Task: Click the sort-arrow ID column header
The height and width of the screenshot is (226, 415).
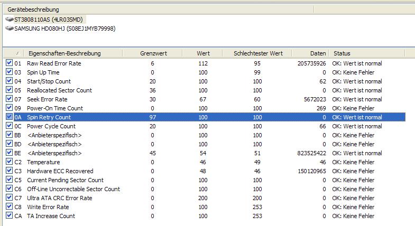Action: pos(14,53)
